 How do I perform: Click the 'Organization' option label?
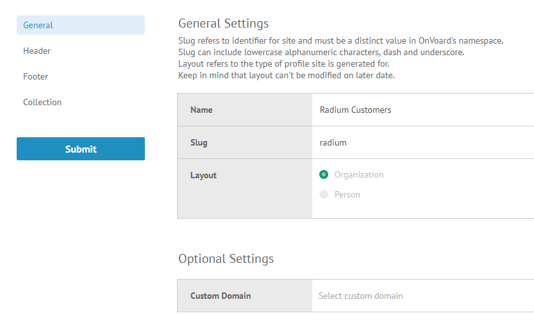[x=359, y=174]
